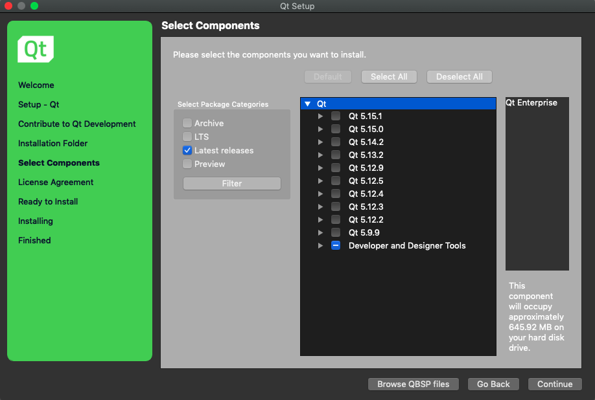Image resolution: width=595 pixels, height=400 pixels.
Task: Click the Select All button
Action: [389, 76]
